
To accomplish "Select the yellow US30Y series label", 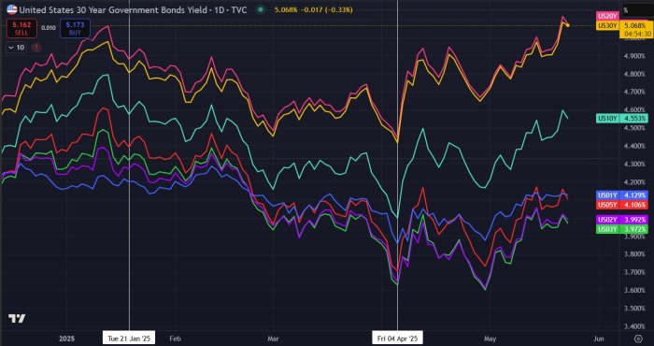I will click(x=608, y=25).
